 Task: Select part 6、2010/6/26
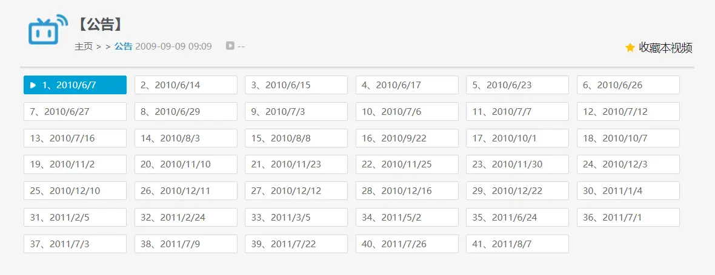[x=628, y=85]
